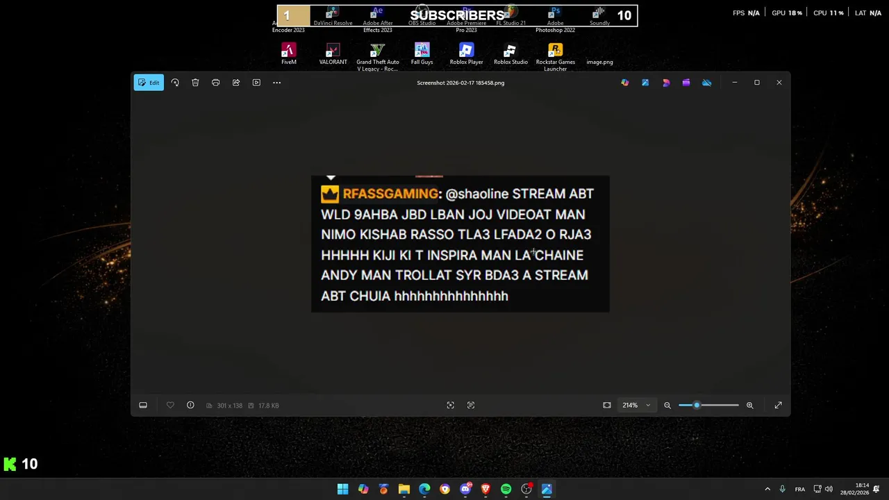Open Grand Theft Auto V Legacy shortcut

tap(377, 57)
